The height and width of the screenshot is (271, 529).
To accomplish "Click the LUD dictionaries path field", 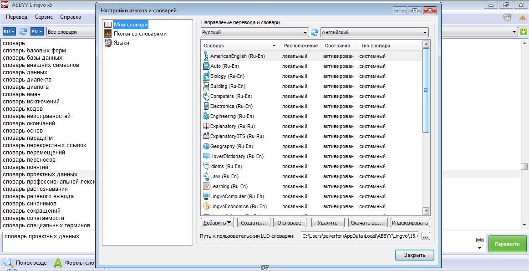I will point(360,236).
